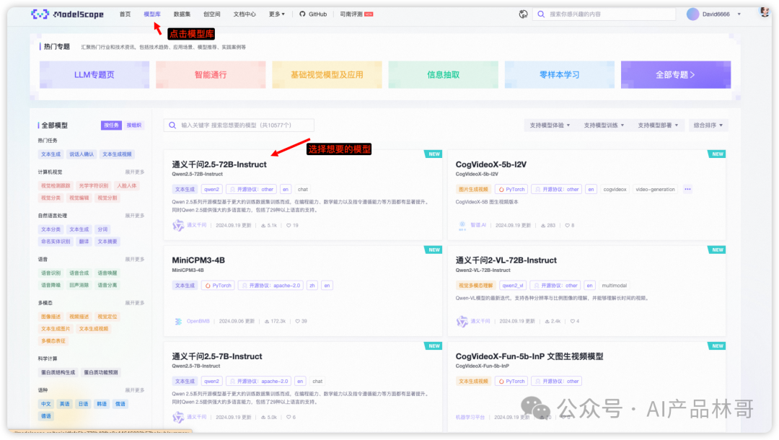Open the 支持模型体验 filter dropdown

pyautogui.click(x=550, y=125)
